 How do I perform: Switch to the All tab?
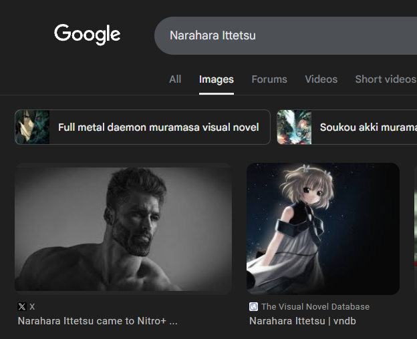point(175,79)
